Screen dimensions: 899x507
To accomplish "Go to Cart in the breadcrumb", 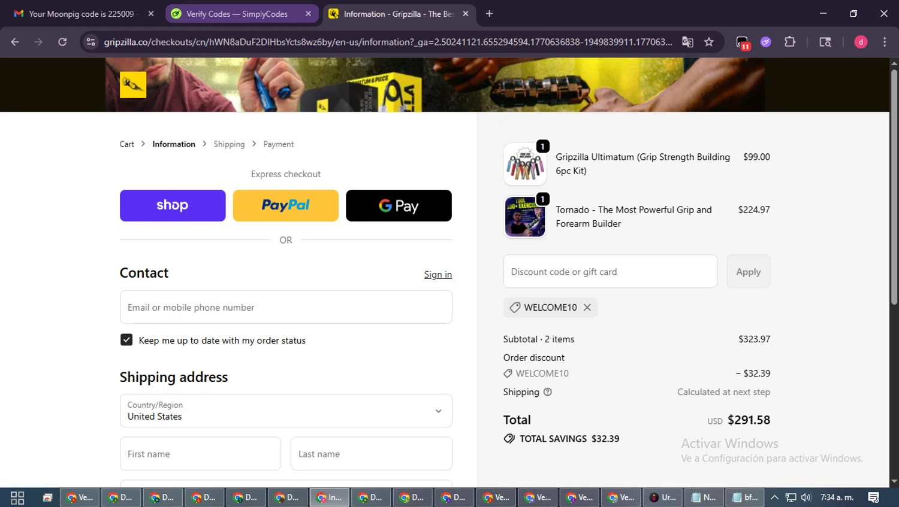I will (x=126, y=144).
